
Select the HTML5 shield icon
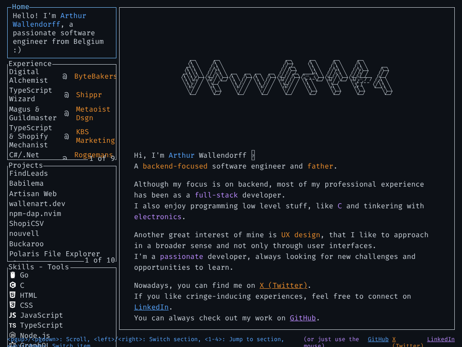pyautogui.click(x=13, y=295)
